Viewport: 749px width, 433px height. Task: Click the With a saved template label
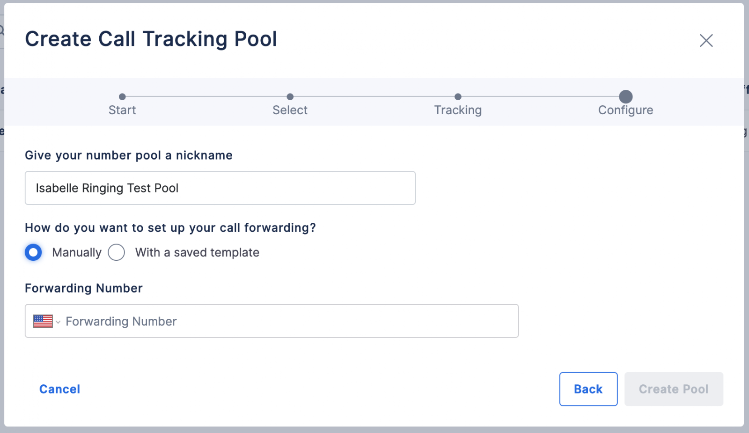[x=197, y=252]
